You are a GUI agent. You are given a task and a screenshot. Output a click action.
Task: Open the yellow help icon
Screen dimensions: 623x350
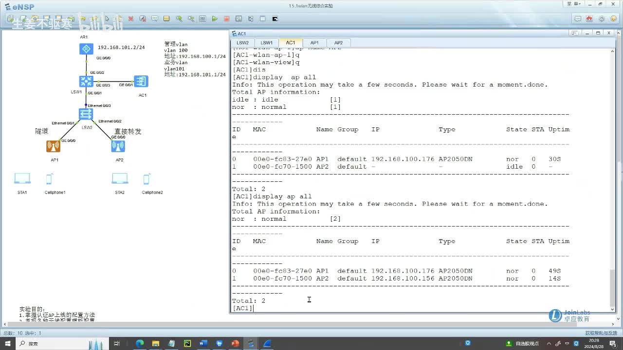pos(613,19)
